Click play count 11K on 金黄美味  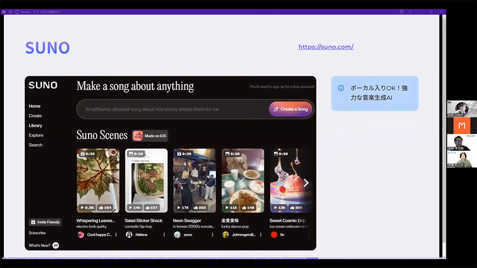coord(231,208)
